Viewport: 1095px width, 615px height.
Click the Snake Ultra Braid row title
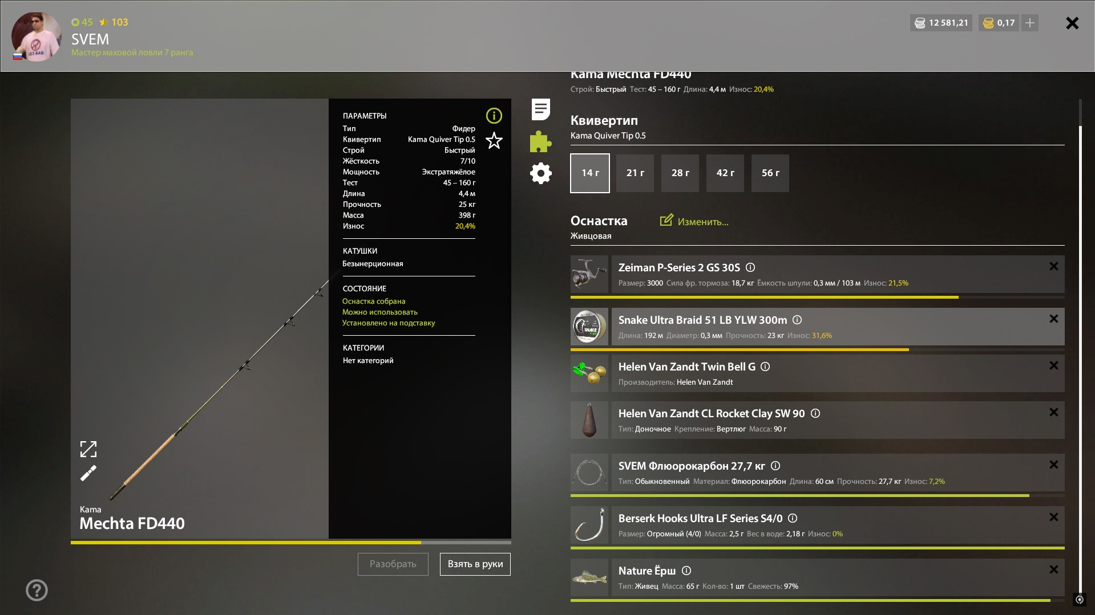point(702,320)
